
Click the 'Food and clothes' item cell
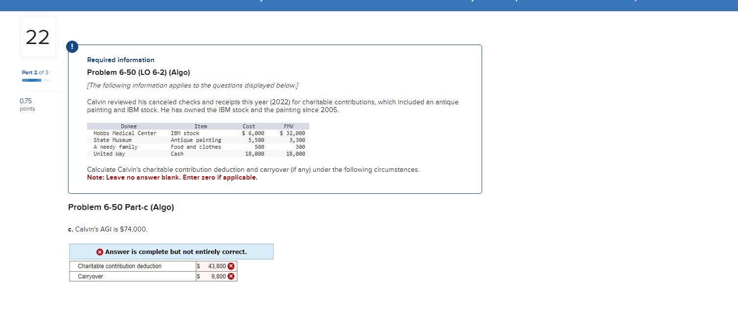coord(196,147)
